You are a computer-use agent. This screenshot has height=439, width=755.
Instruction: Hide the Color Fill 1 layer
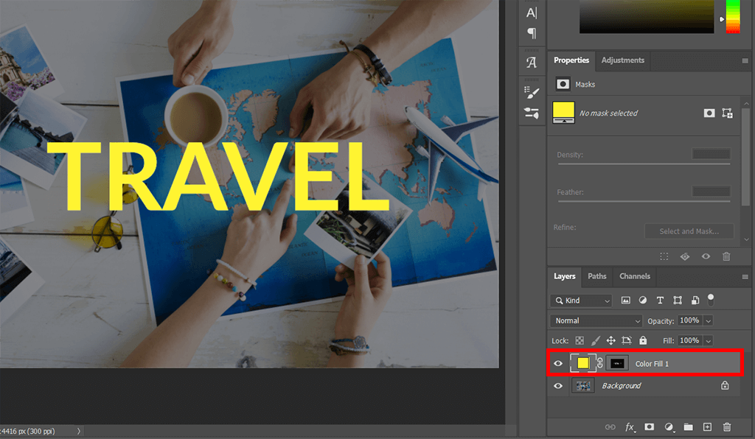coord(558,364)
